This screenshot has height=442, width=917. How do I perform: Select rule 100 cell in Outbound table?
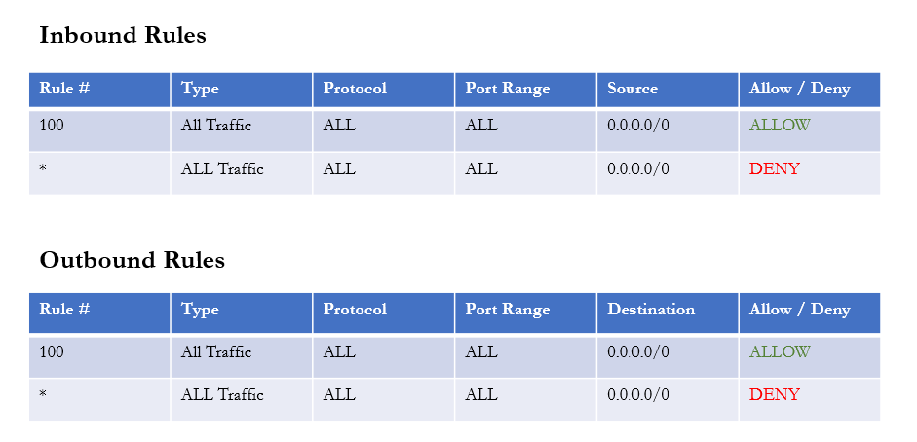click(x=99, y=356)
